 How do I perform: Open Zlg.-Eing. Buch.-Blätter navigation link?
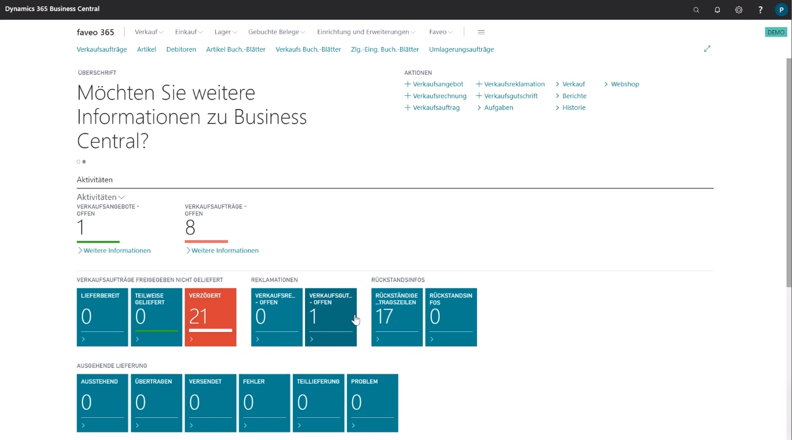pyautogui.click(x=385, y=49)
